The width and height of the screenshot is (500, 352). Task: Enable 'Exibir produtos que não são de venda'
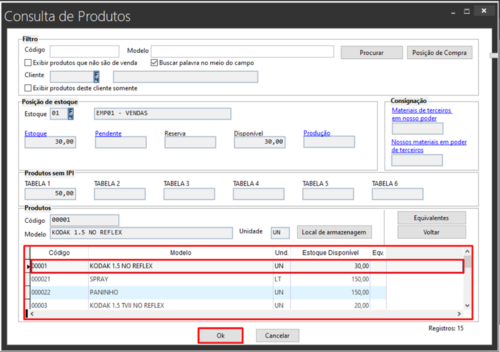tap(28, 63)
